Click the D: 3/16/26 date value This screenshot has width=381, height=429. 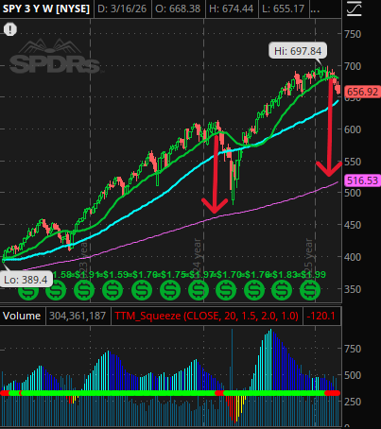pyautogui.click(x=122, y=9)
